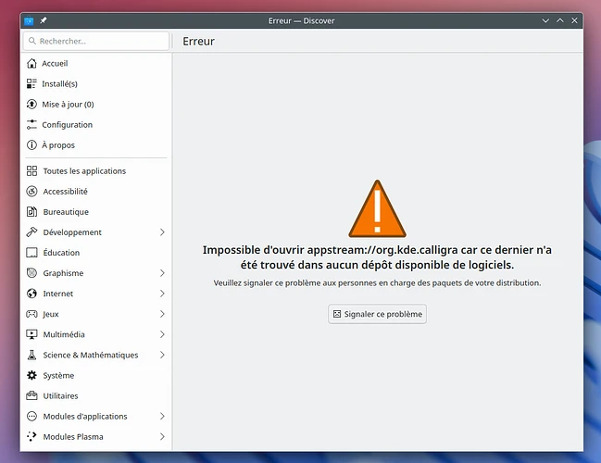Select the Accessibilité category icon
601x463 pixels.
(31, 192)
